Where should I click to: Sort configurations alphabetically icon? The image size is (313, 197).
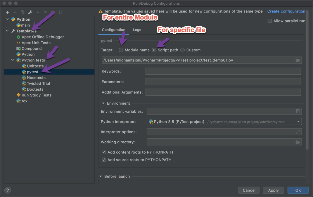[x=61, y=12]
